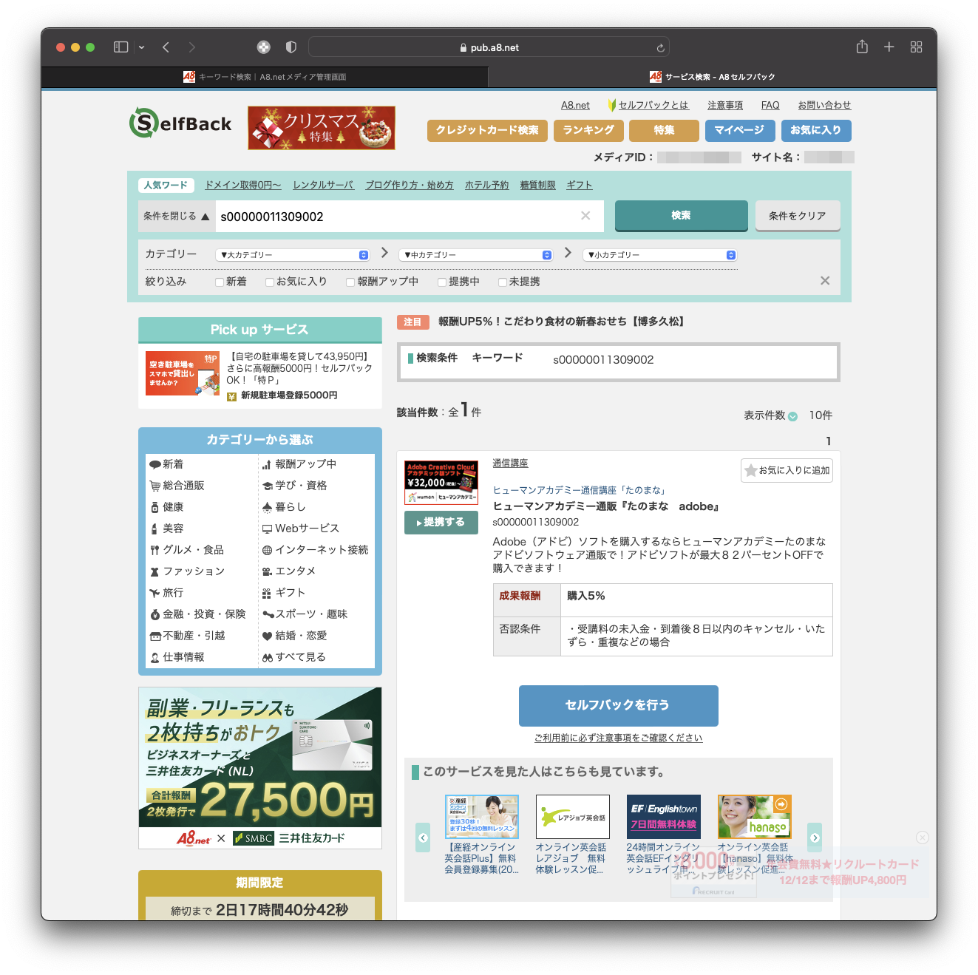978x975 pixels.
Task: Check the 提携中 filter checkbox
Action: 442,282
